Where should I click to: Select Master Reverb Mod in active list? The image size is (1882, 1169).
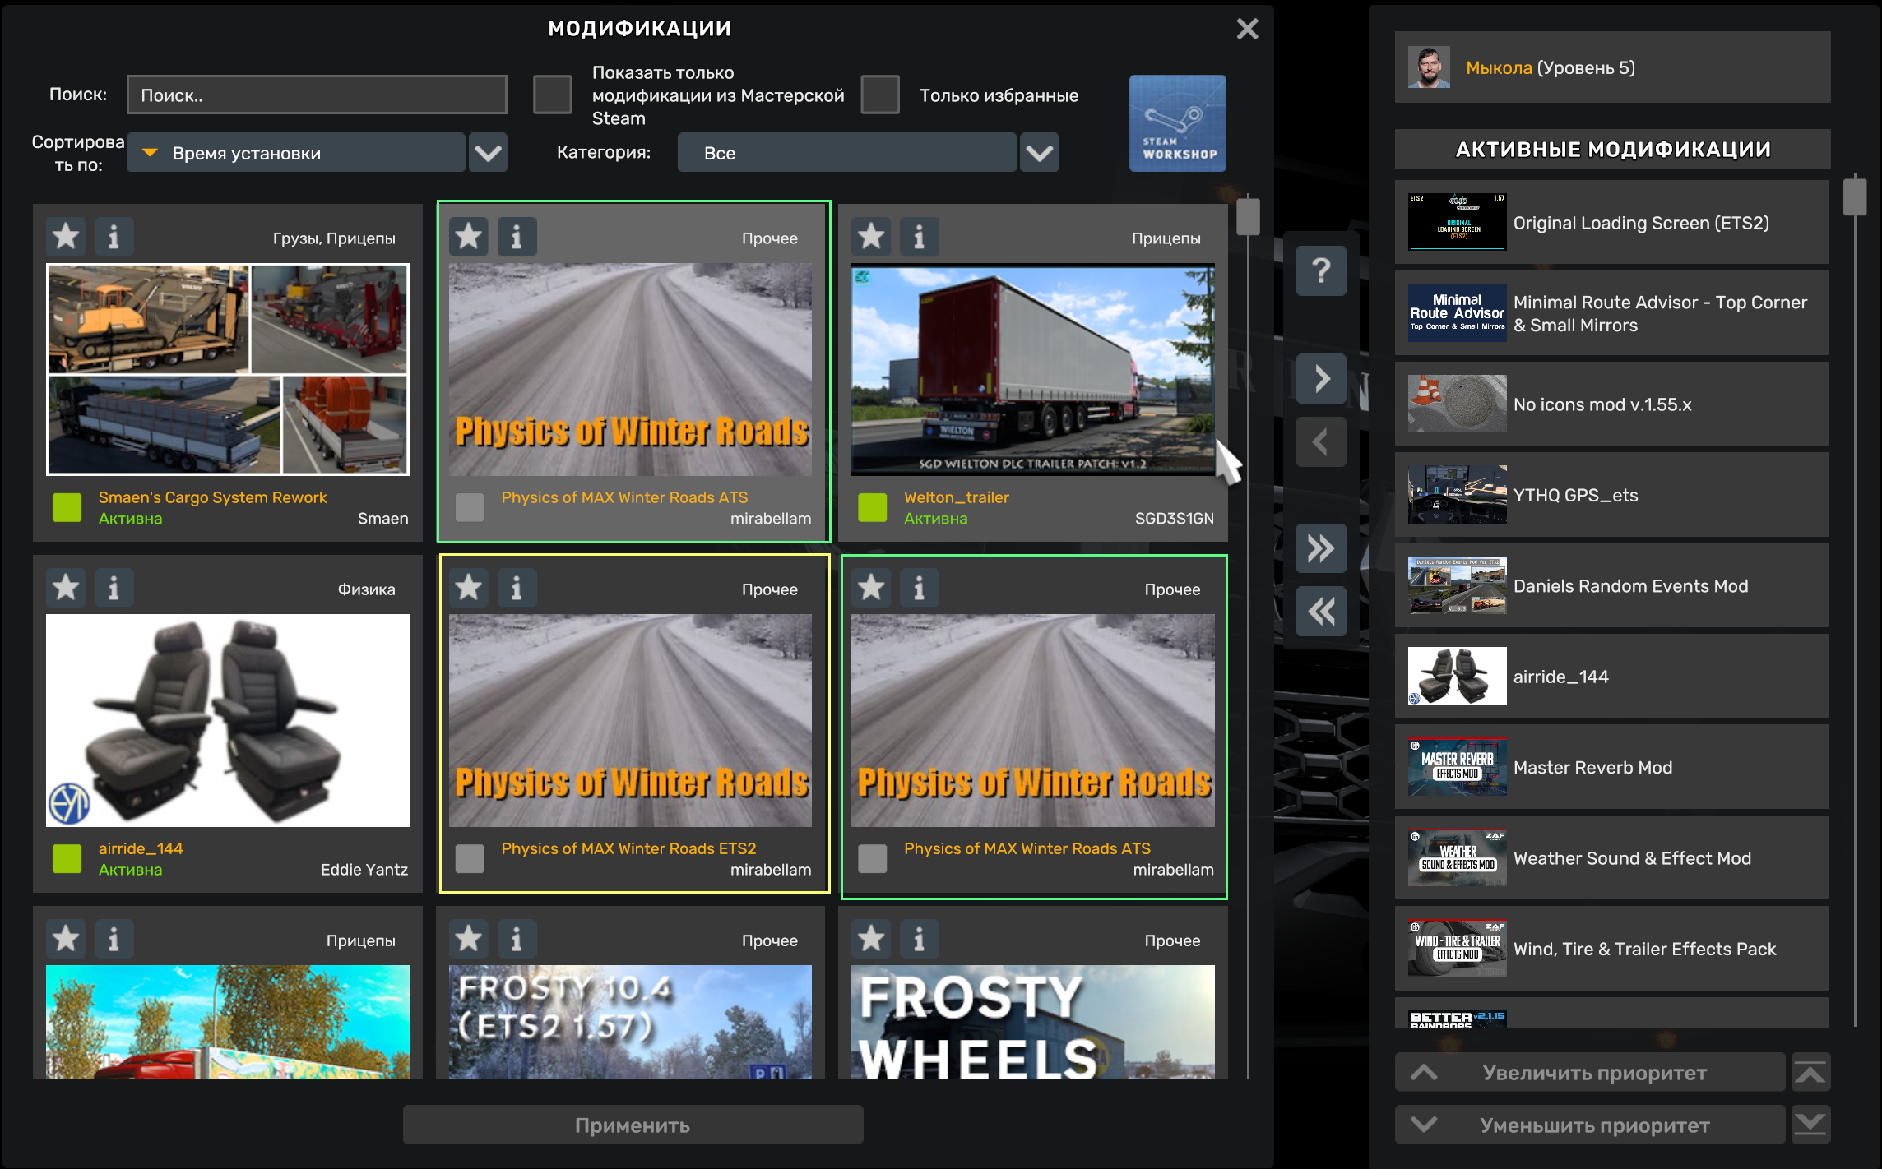coord(1612,767)
